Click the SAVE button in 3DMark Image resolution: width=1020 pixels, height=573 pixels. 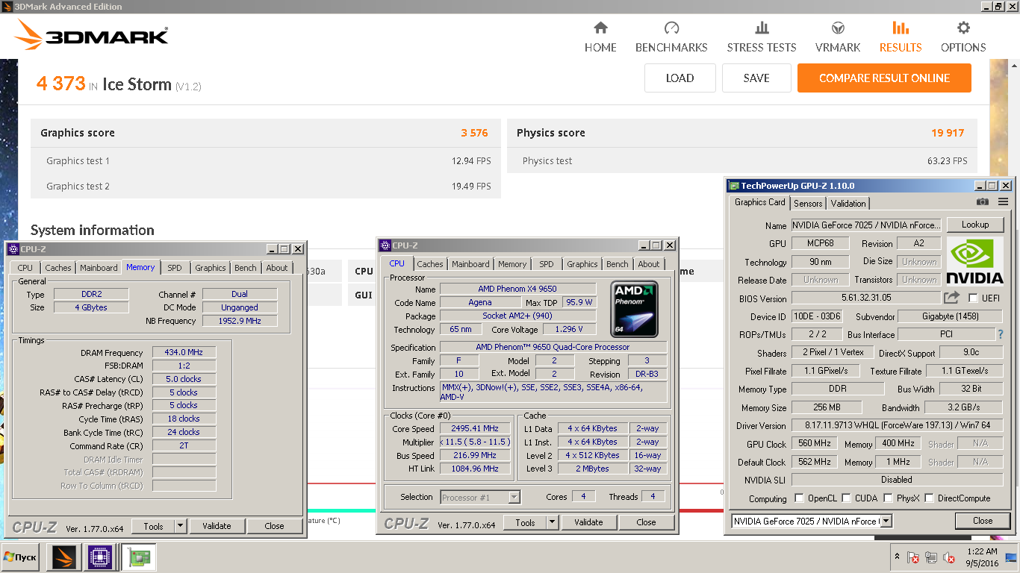[756, 78]
